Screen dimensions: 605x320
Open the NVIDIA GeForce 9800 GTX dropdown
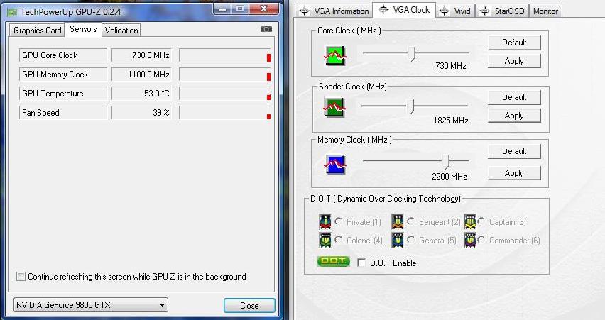click(91, 305)
